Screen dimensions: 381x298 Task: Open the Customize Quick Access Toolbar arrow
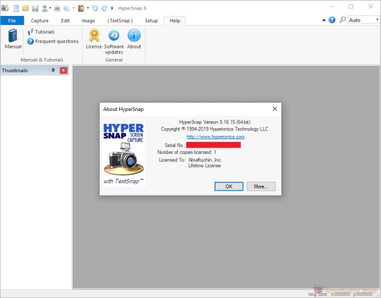(x=112, y=8)
